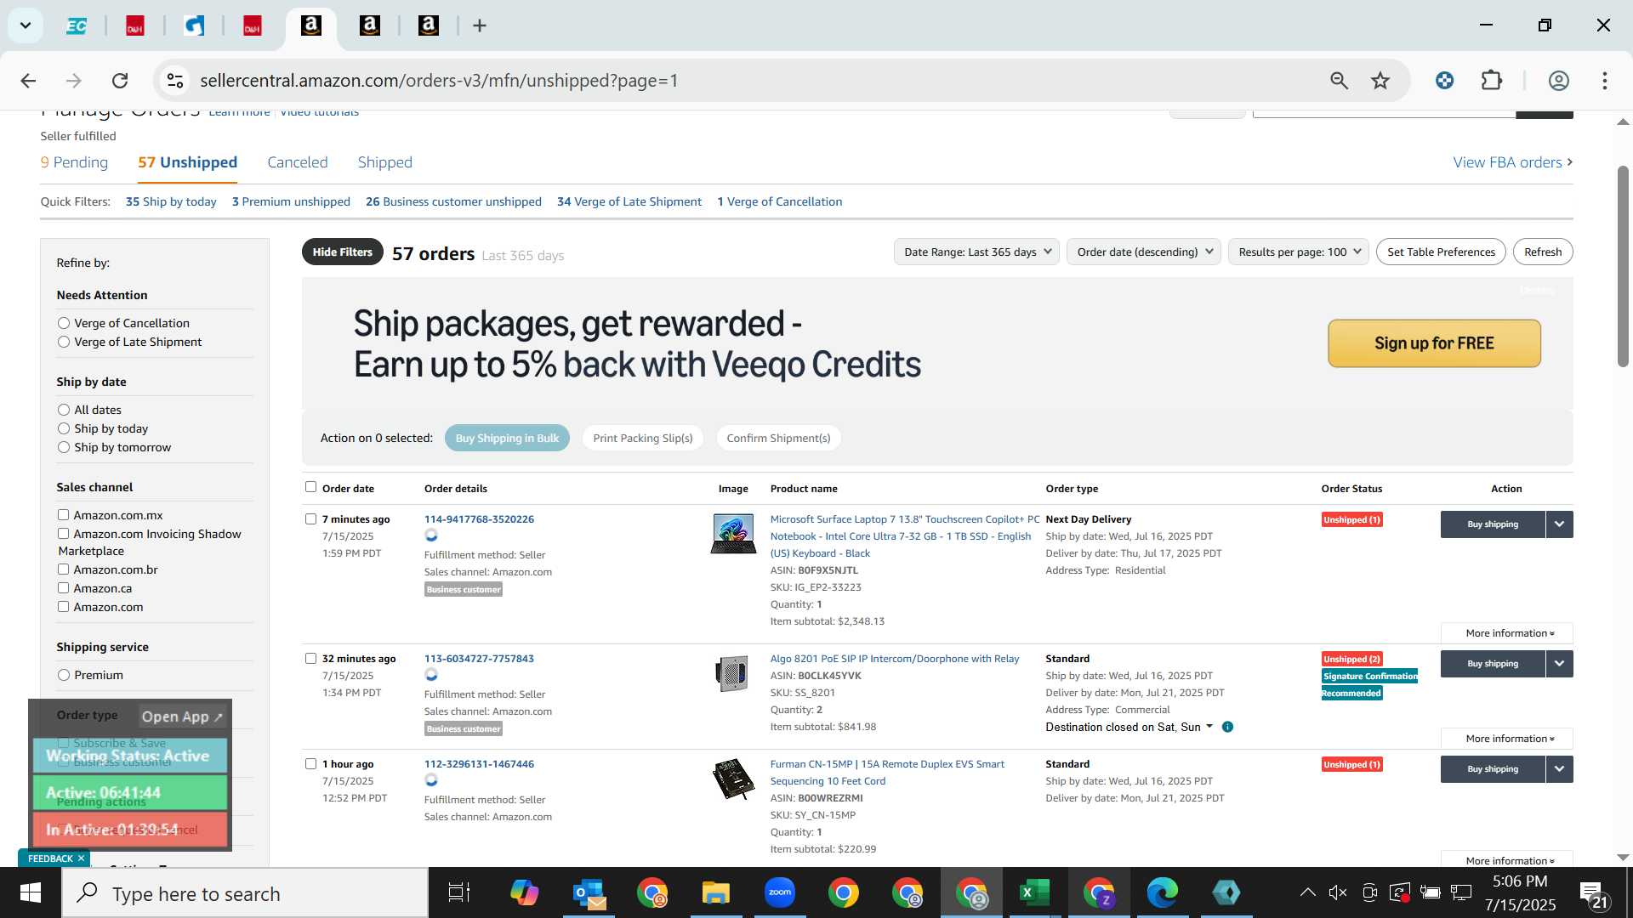
Task: Click Print Packing Slip(s) button
Action: [x=643, y=438]
